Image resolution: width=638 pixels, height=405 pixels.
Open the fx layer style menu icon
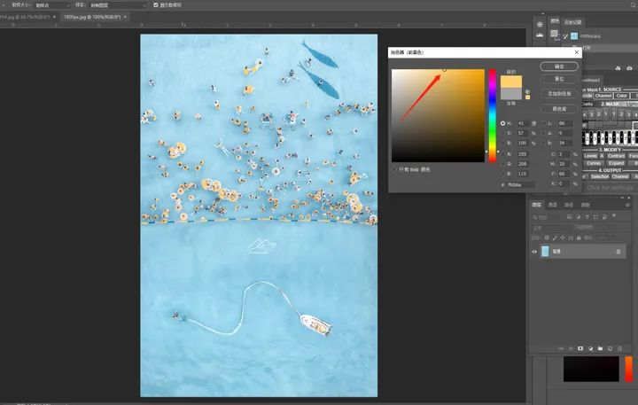click(571, 349)
